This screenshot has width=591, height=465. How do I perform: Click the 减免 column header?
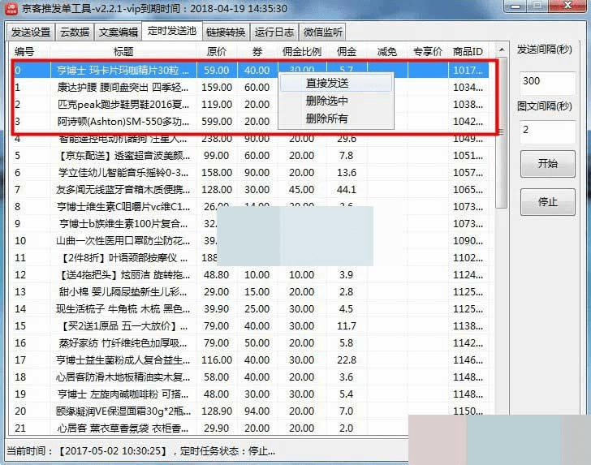pyautogui.click(x=387, y=51)
